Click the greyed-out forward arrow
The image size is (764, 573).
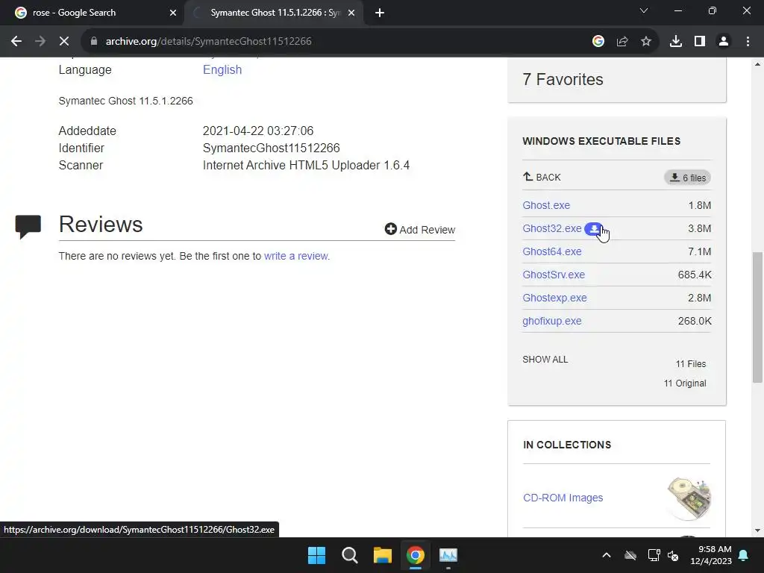coord(40,42)
